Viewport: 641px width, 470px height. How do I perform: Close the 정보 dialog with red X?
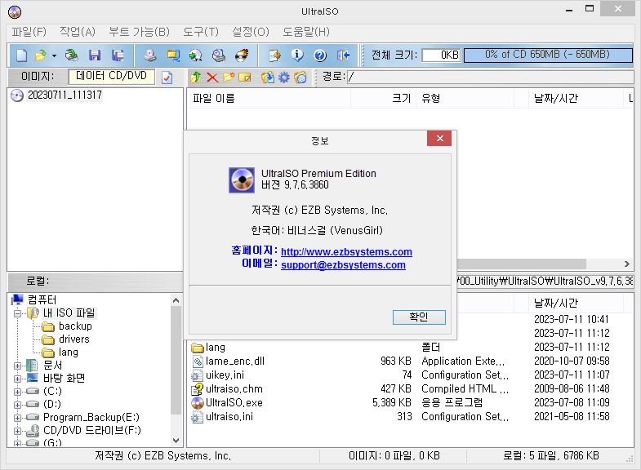(x=439, y=139)
